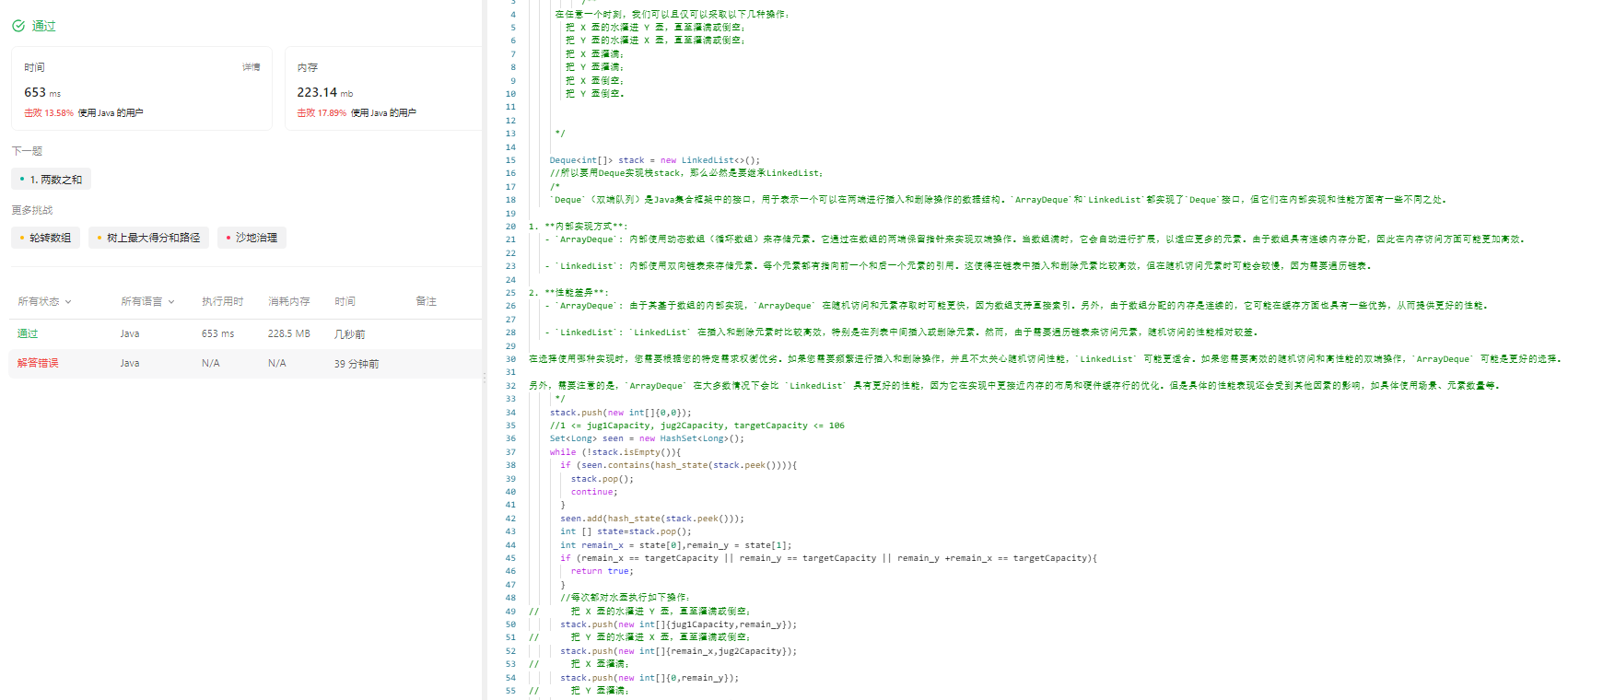Screen dimensions: 1603x700
Task: Expand the 所有状态 filter dropdown
Action: pyautogui.click(x=44, y=301)
